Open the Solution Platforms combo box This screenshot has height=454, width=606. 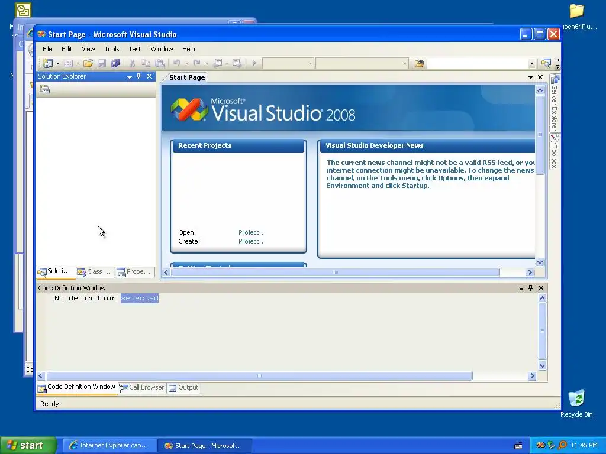[x=362, y=63]
